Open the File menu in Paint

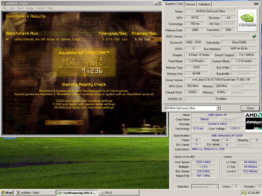(4, 8)
